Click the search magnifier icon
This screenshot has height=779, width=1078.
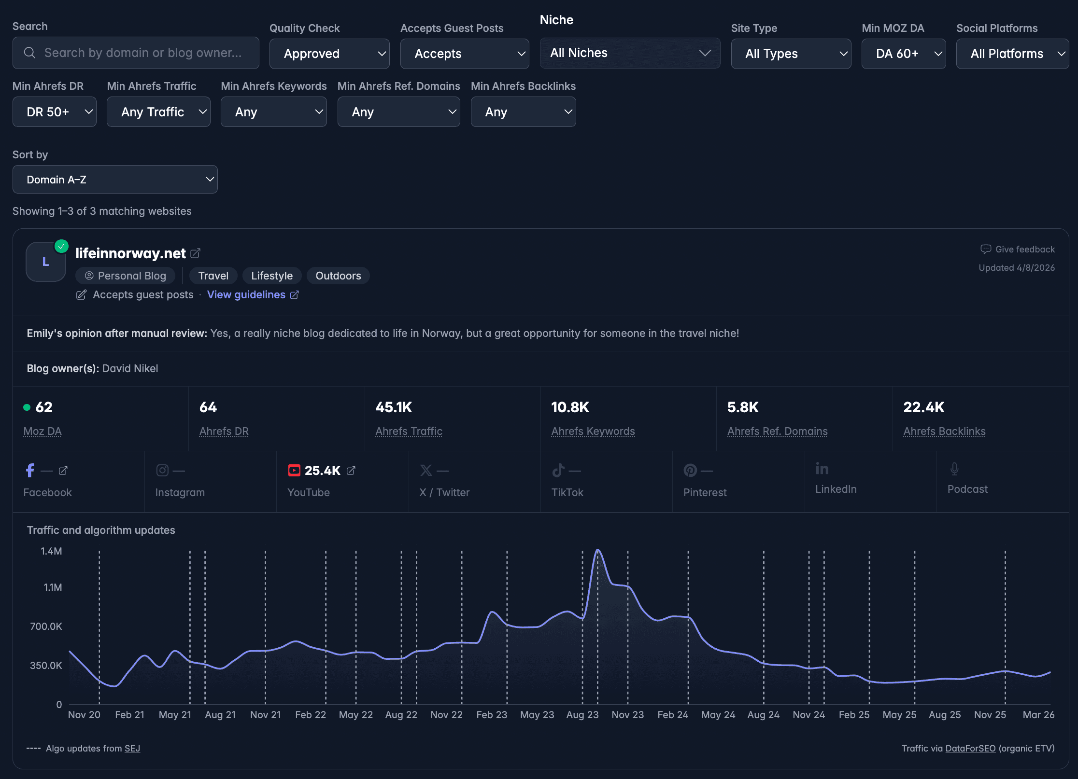(29, 53)
